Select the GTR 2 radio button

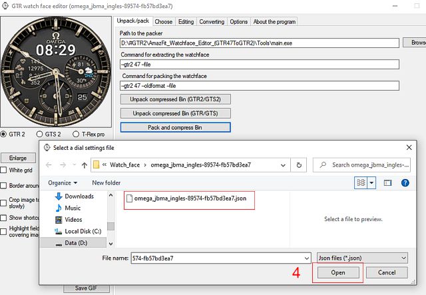click(3, 134)
